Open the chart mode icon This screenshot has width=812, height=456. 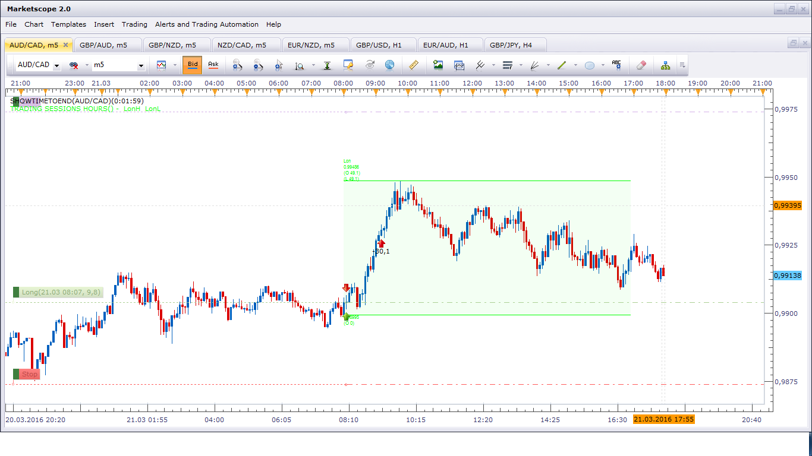(x=162, y=65)
